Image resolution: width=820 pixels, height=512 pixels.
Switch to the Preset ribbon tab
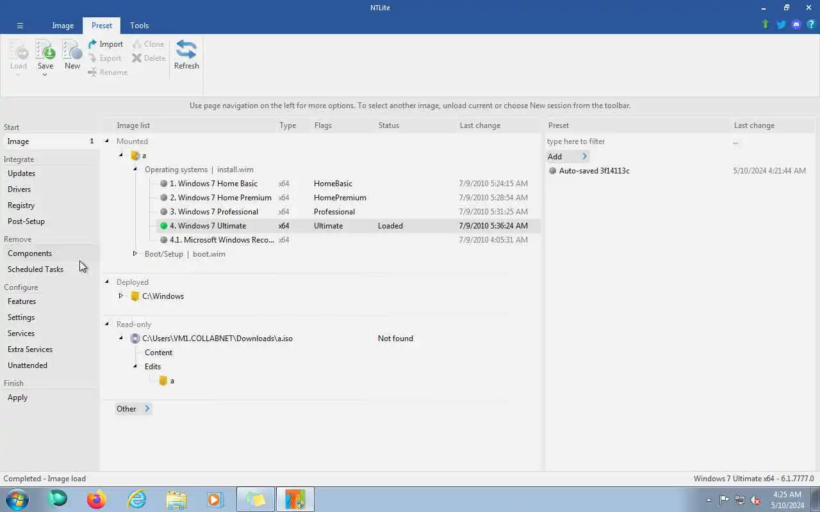coord(101,26)
